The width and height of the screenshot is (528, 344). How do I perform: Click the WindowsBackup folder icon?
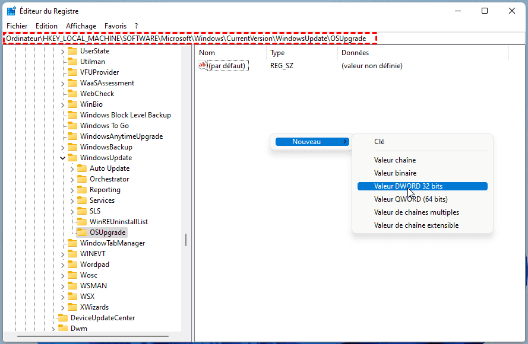72,147
